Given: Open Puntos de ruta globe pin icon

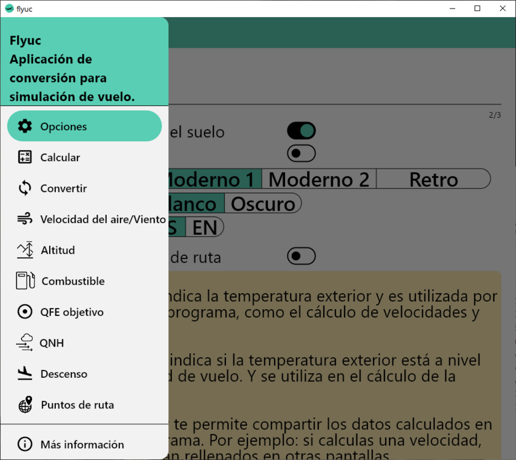Looking at the screenshot, I should 25,404.
